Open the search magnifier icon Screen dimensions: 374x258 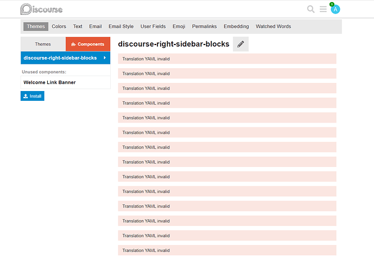[x=310, y=9]
